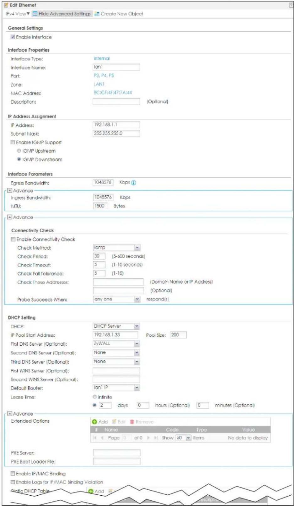Click the PXE Server field
The image size is (294, 506).
click(116, 453)
